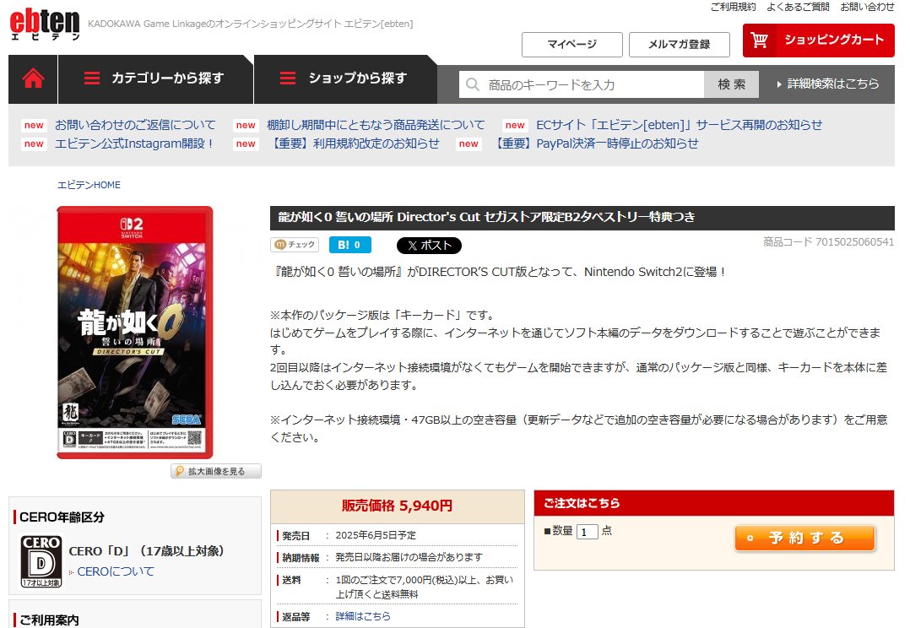The height and width of the screenshot is (628, 910).
Task: Click the CERO D rating icon
Action: pos(41,561)
